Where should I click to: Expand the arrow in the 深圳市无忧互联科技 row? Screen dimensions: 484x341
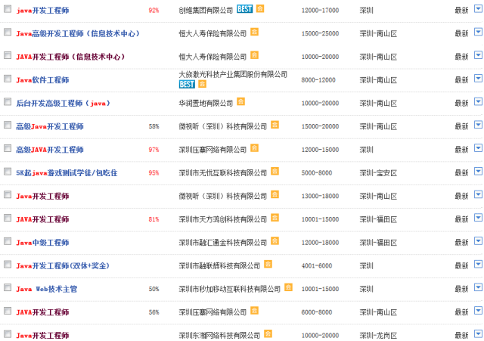pyautogui.click(x=478, y=171)
